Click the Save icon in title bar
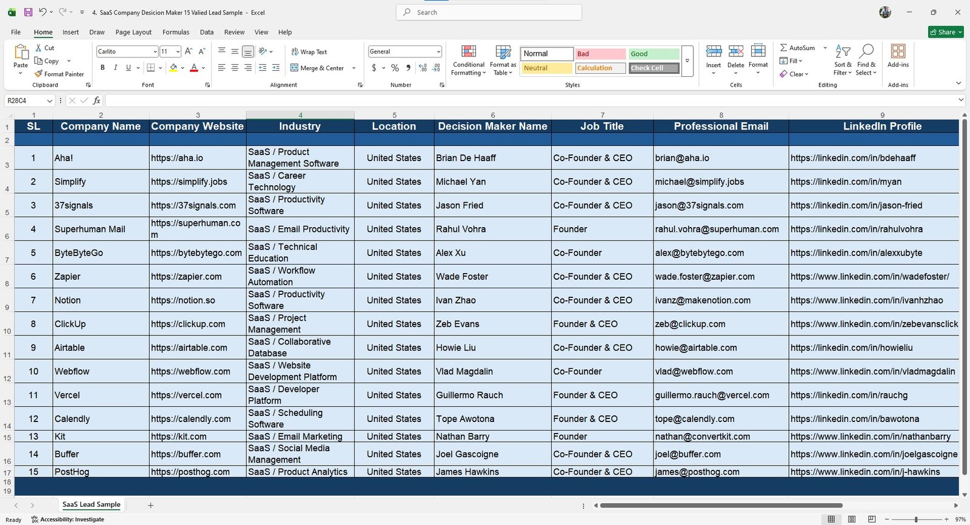Image resolution: width=970 pixels, height=525 pixels. coord(28,12)
